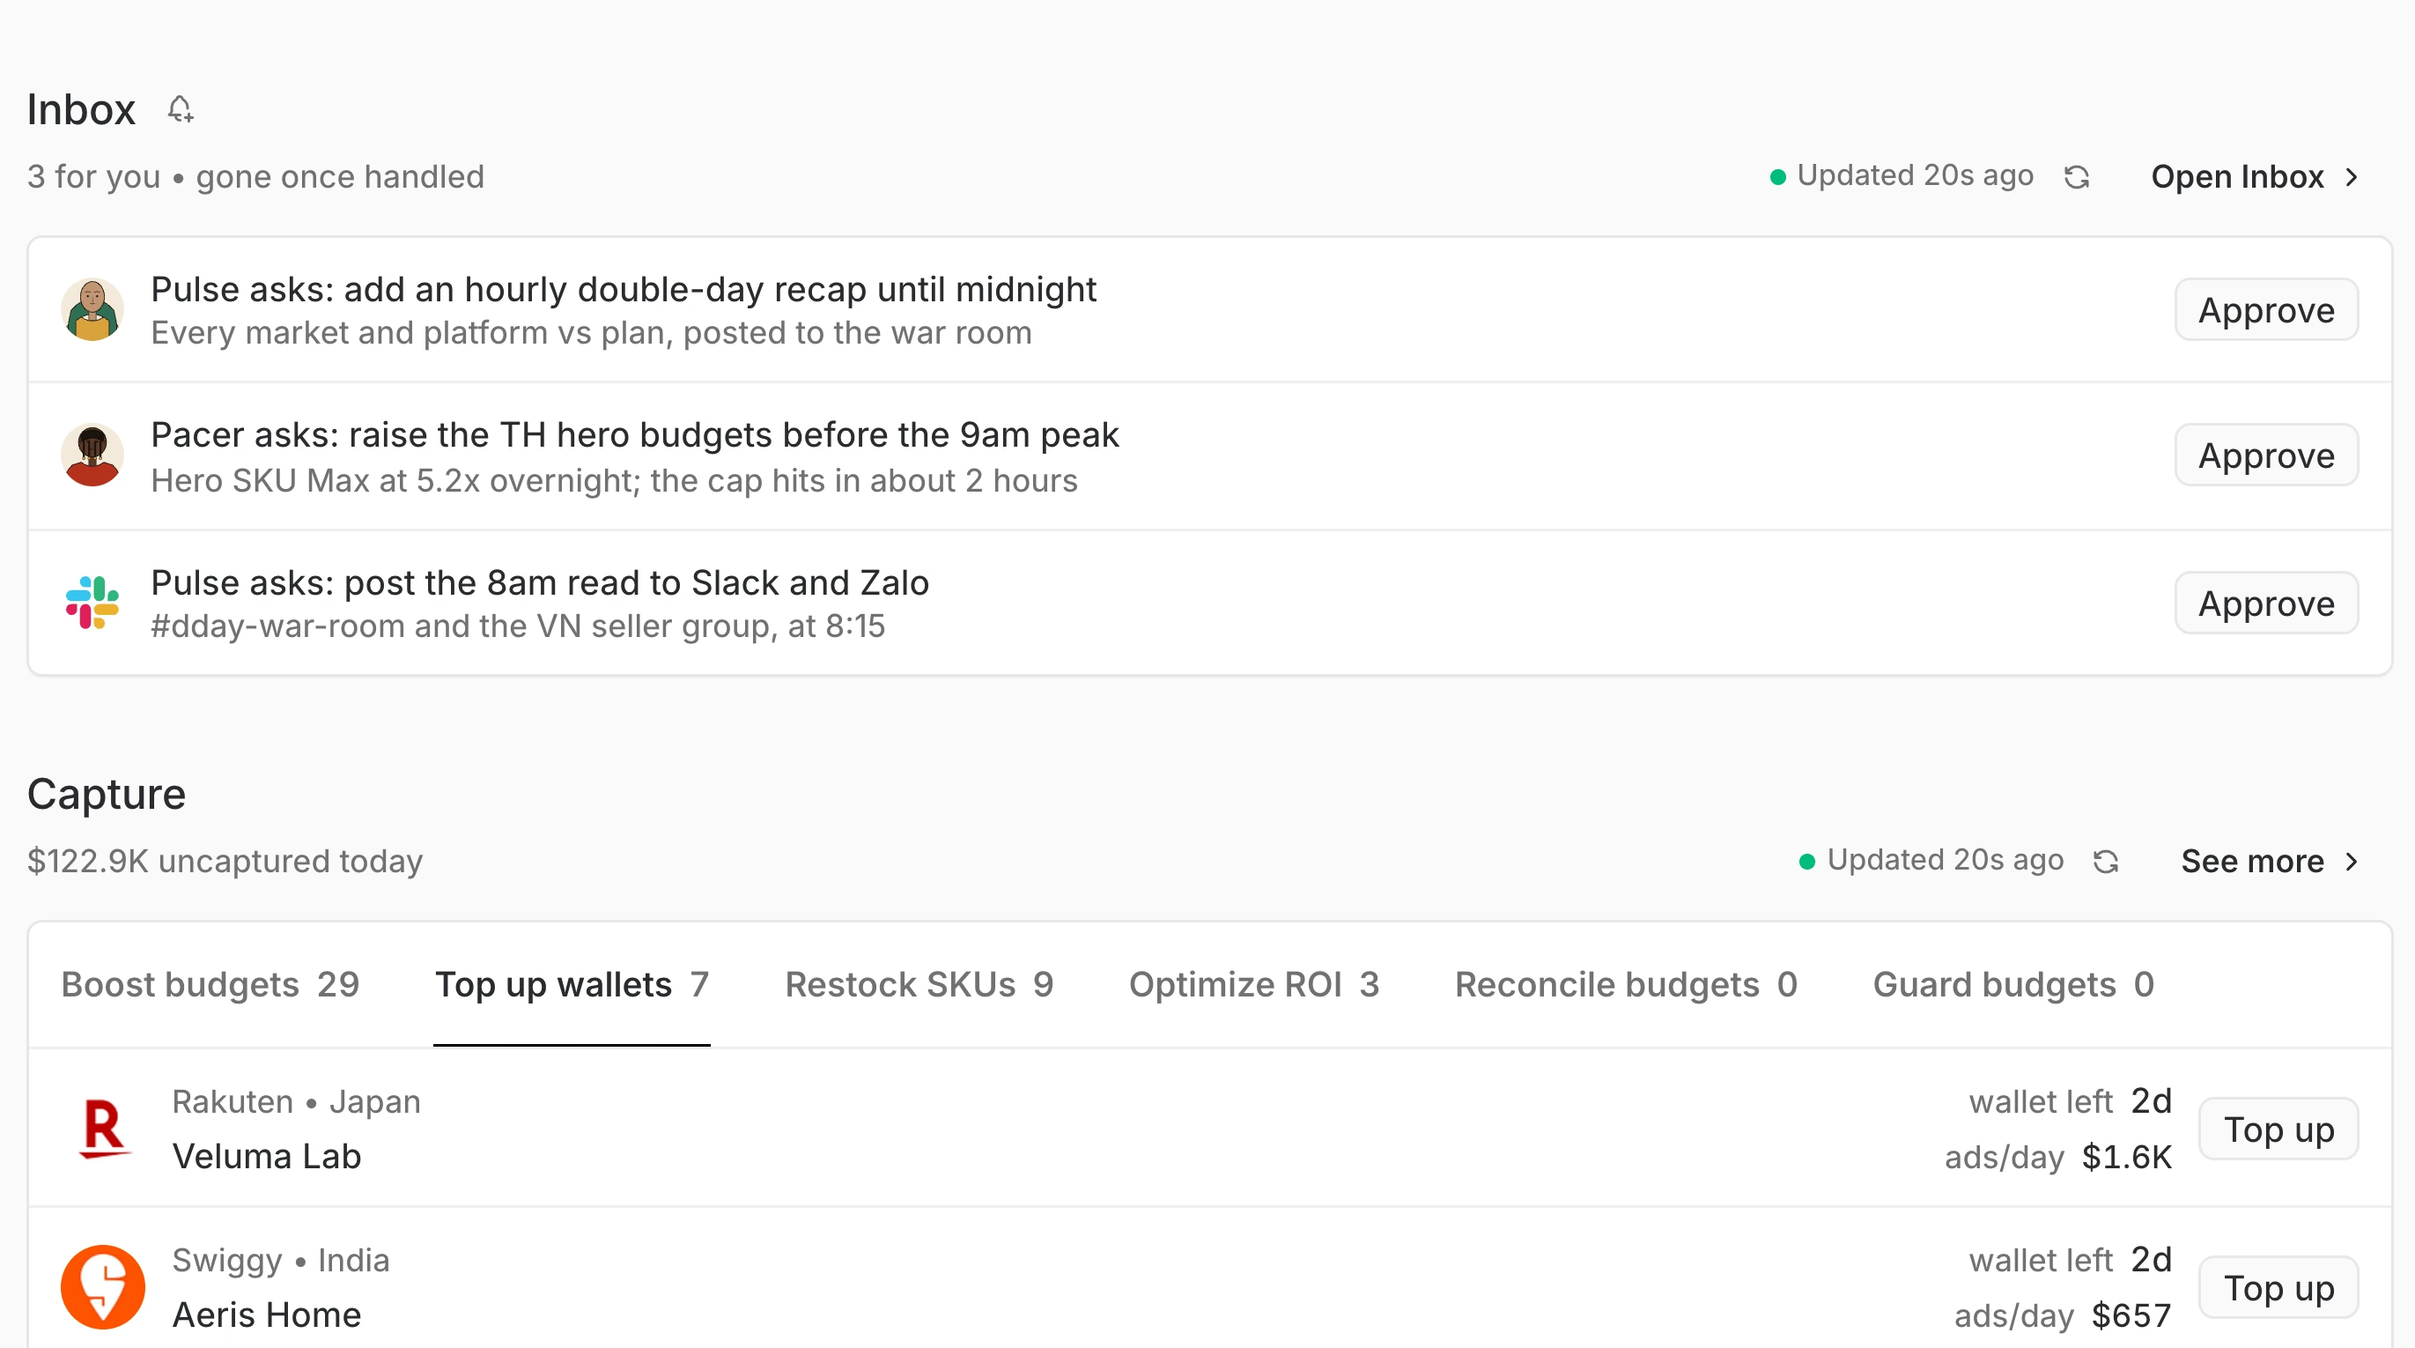
Task: Open the Reconcile budgets tab
Action: click(1626, 984)
